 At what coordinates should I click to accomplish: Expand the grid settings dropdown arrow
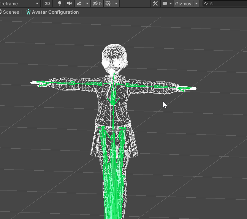point(116,3)
